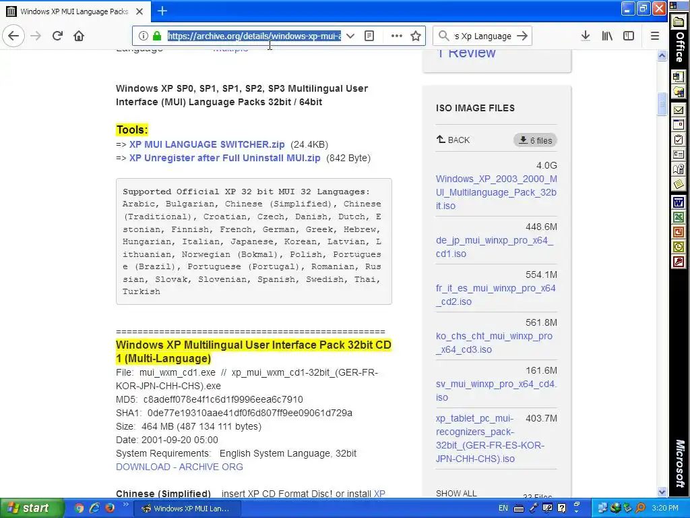Open xp_tablet_pc_mui-recognizers_pack-32bit iso link
The height and width of the screenshot is (518, 690).
point(491,438)
